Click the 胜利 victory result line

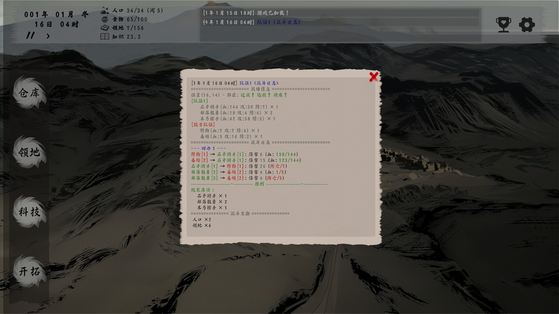pyautogui.click(x=259, y=184)
